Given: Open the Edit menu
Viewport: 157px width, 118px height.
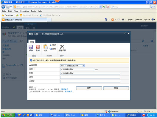Looking at the screenshot, I should point(10,11).
